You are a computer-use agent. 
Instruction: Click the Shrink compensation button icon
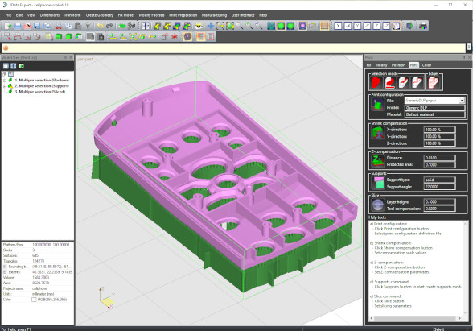[377, 133]
